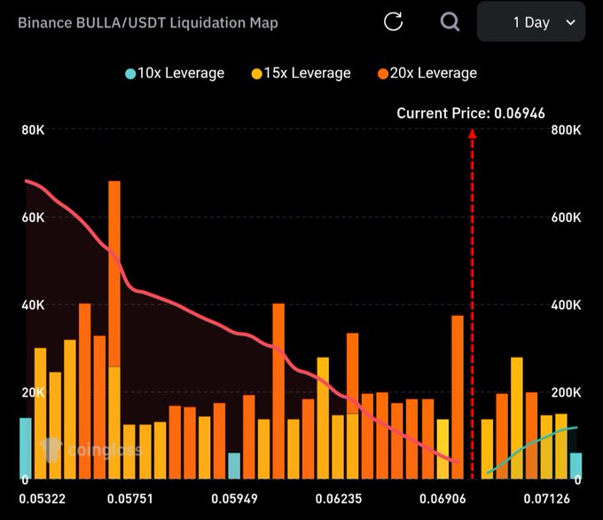
Task: Click the x-axis label 0.05751
Action: [130, 500]
